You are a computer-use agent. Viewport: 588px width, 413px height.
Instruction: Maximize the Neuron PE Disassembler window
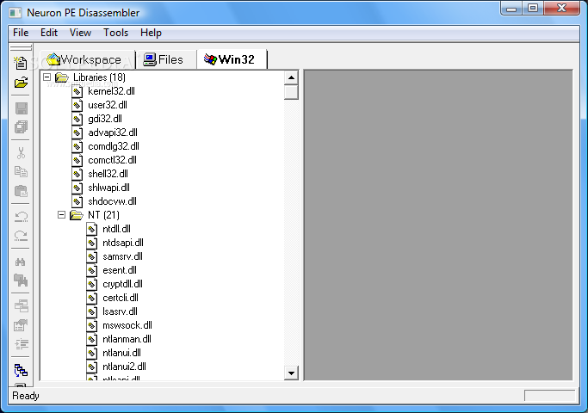click(533, 9)
